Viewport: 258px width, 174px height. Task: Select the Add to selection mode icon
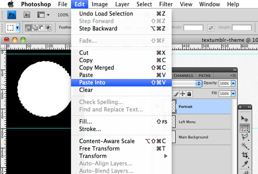point(35,28)
